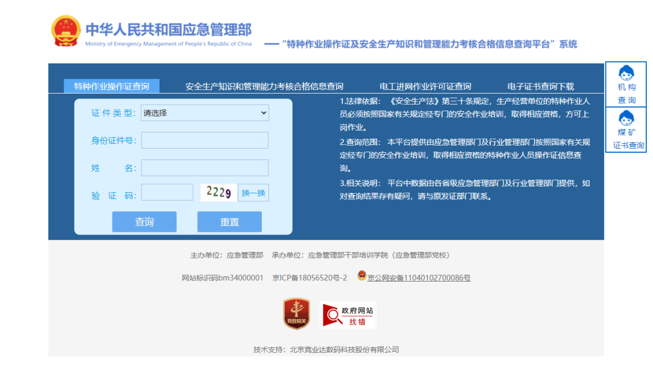Image resolution: width=653 pixels, height=374 pixels.
Task: Click the 政府网站找错 icon
Action: click(x=348, y=315)
